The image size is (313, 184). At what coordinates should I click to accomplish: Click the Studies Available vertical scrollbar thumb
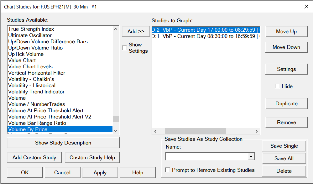pos(116,119)
